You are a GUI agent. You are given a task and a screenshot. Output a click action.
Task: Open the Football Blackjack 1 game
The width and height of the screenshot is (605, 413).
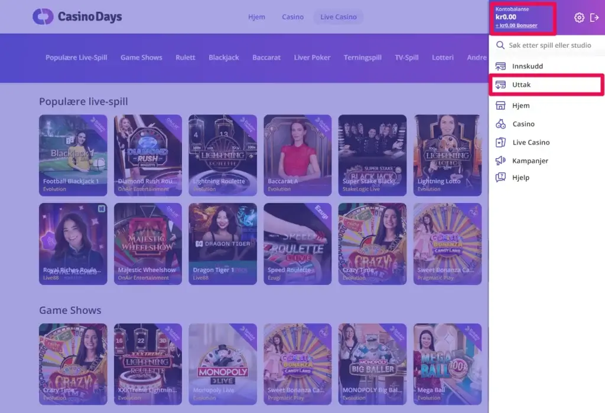coord(73,155)
